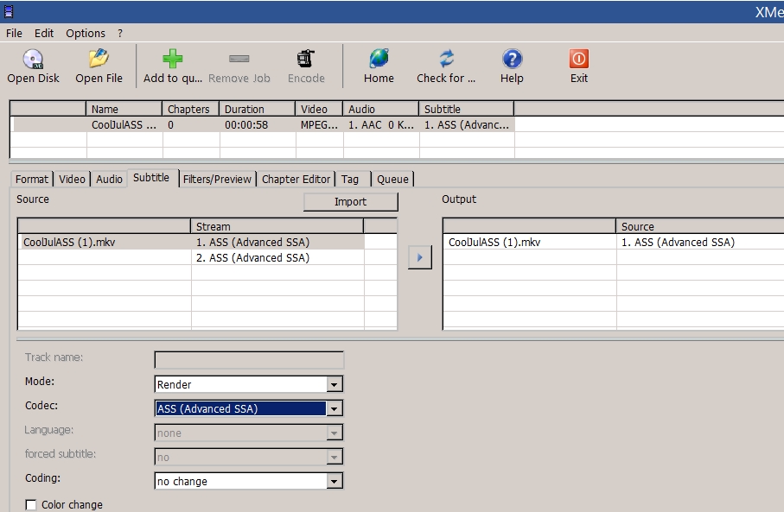784x512 pixels.
Task: Expand the Coding dropdown showing no change
Action: [x=334, y=481]
